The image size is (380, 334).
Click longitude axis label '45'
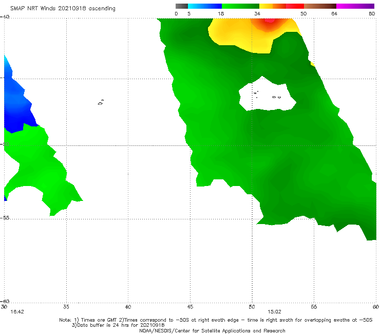point(190,307)
